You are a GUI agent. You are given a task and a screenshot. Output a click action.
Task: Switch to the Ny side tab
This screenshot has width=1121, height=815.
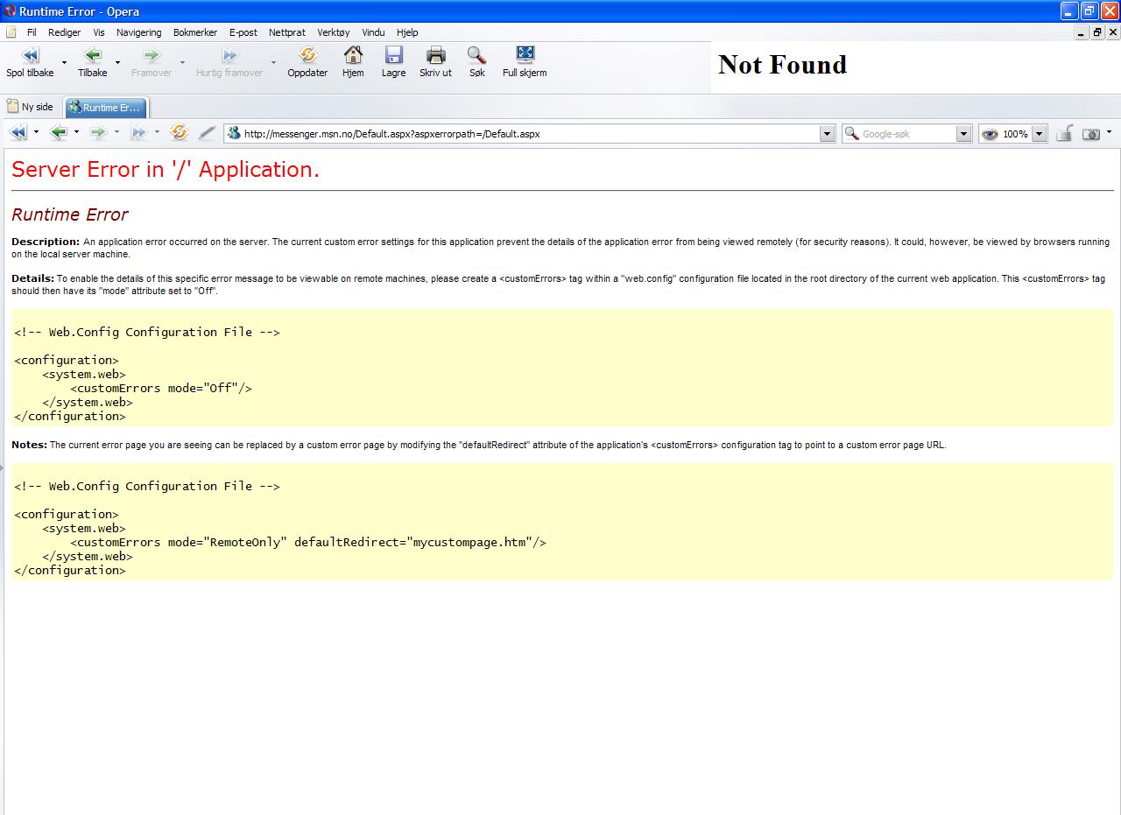pos(31,107)
